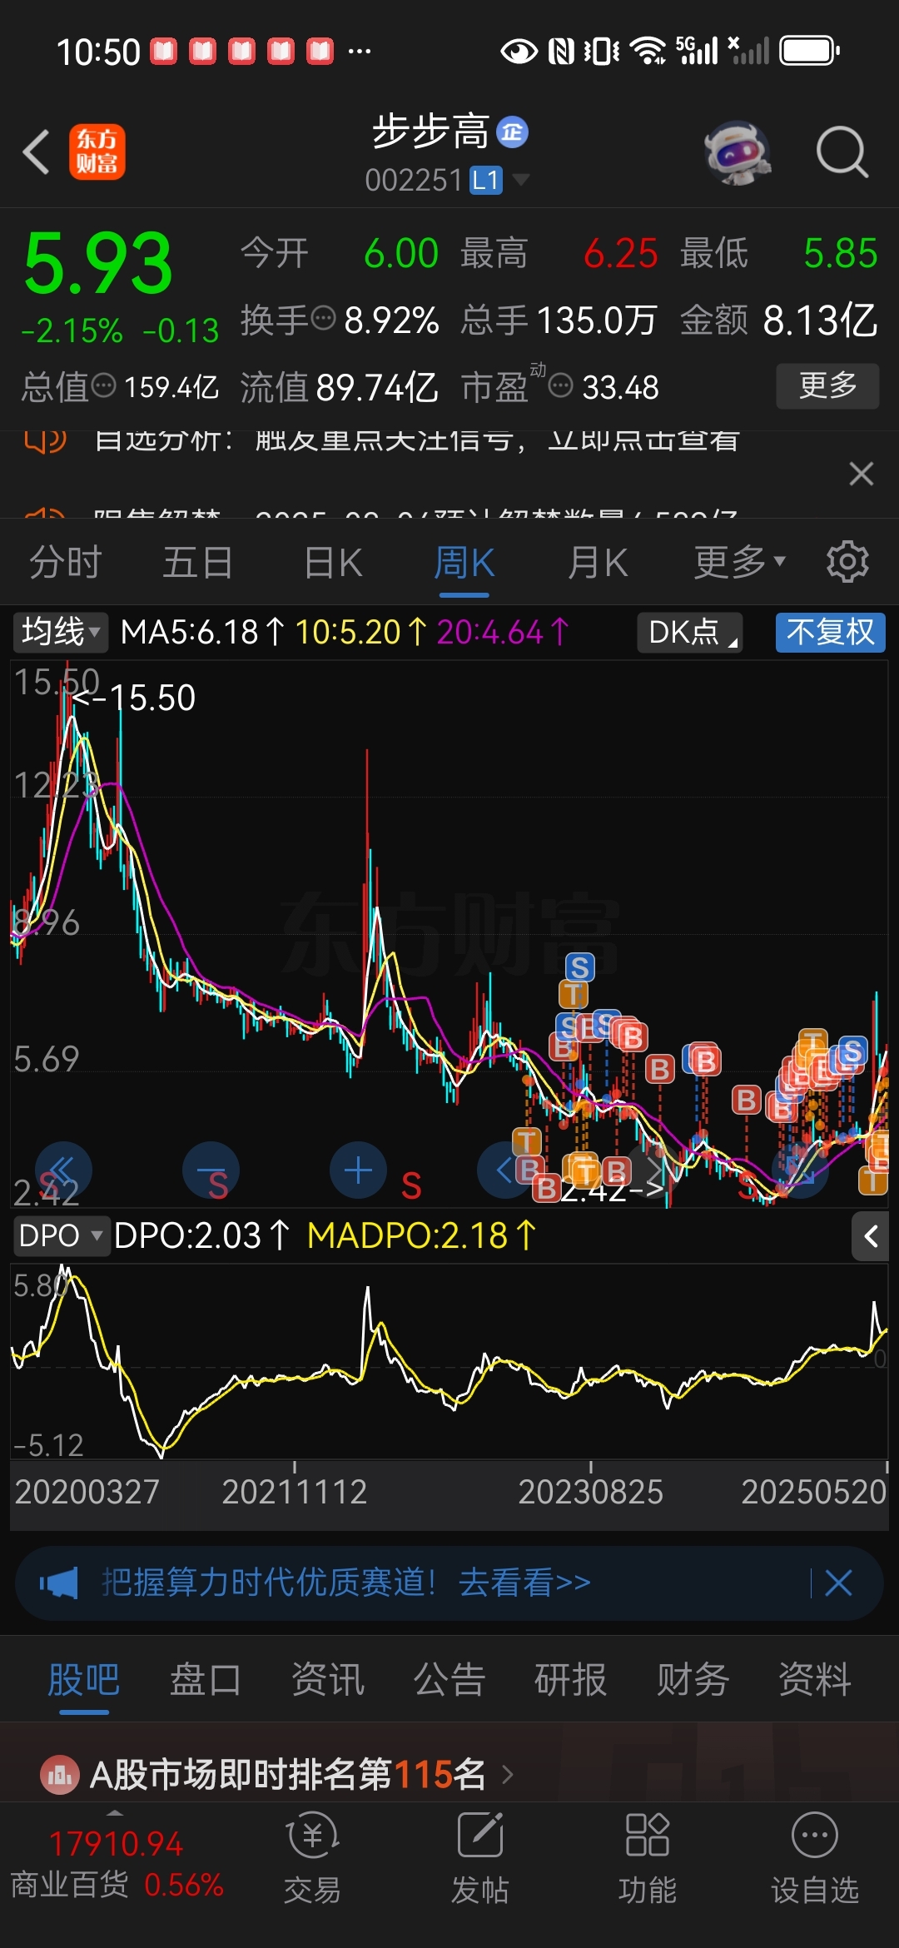Open the 均线 indicator dropdown

tap(60, 632)
